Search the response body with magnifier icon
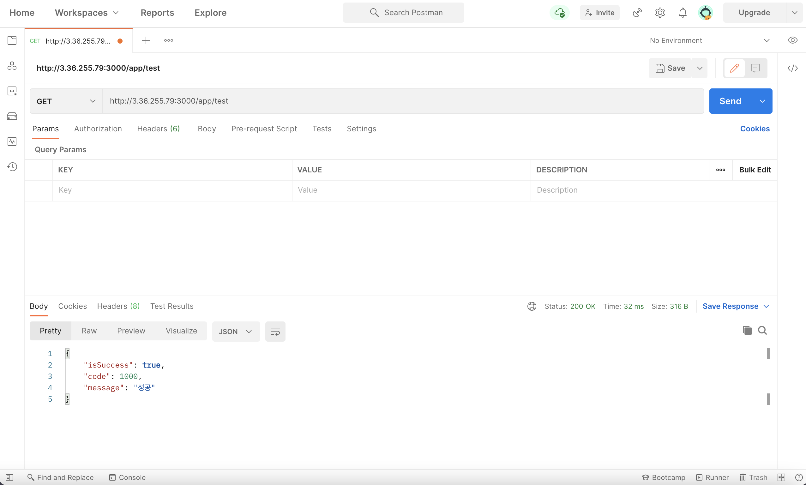This screenshot has width=806, height=485. [762, 330]
